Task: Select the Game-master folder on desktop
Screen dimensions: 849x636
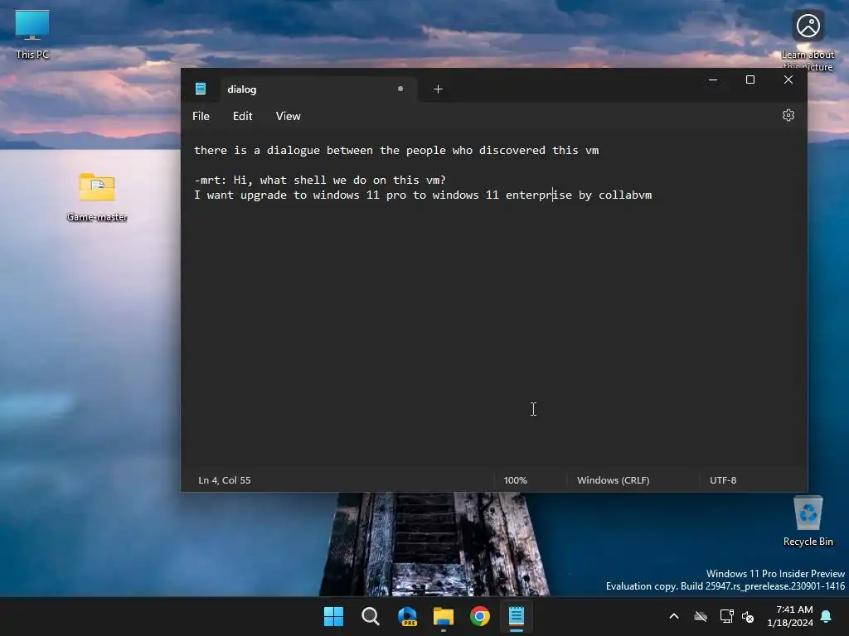Action: pos(97,197)
